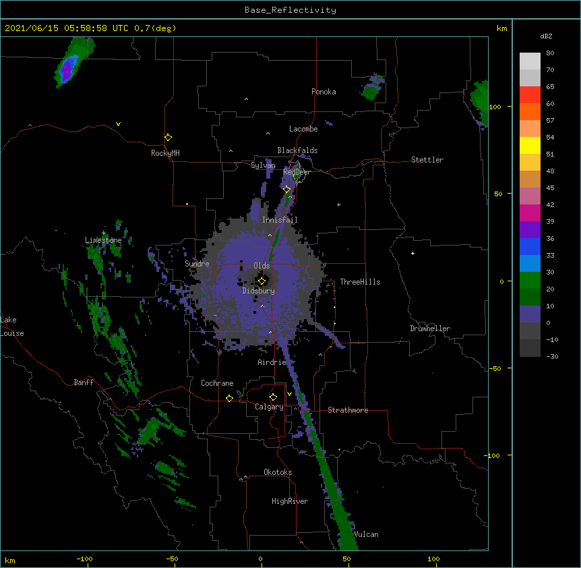Click the -50 tick label on vertical axis
The width and height of the screenshot is (581, 568).
495,368
